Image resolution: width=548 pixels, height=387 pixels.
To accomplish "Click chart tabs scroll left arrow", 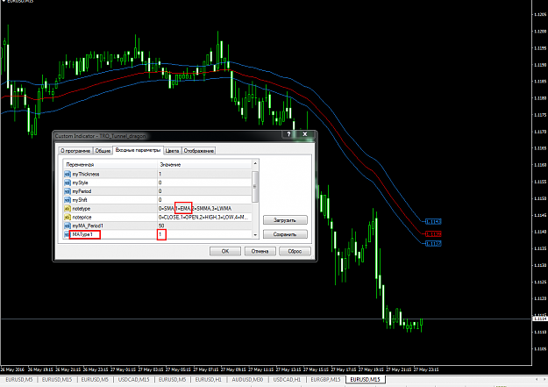I will [x=537, y=379].
